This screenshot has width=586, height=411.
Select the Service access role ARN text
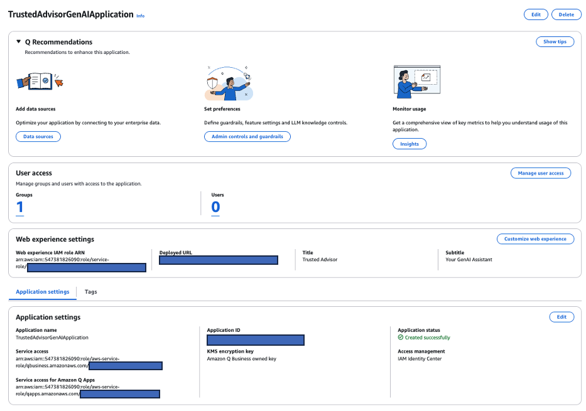89,362
